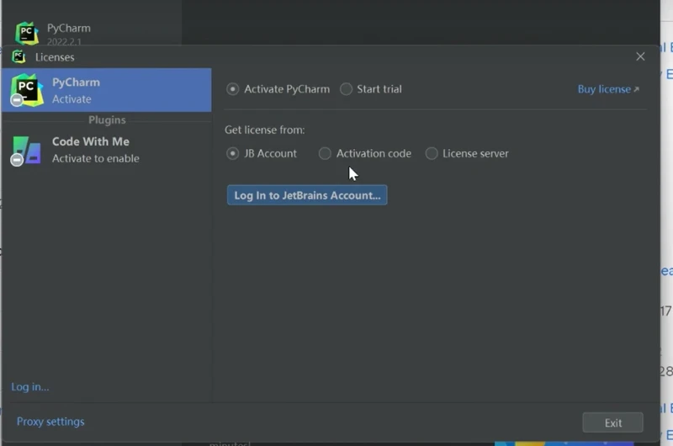
Task: Click the Licenses dialog title bar icon
Action: tap(19, 57)
